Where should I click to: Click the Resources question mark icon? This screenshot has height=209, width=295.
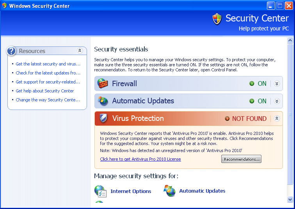point(11,51)
